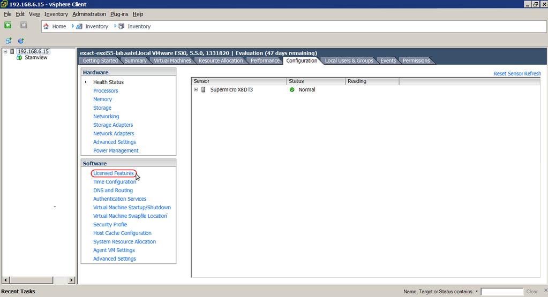
Task: Open the File menu
Action: [7, 14]
